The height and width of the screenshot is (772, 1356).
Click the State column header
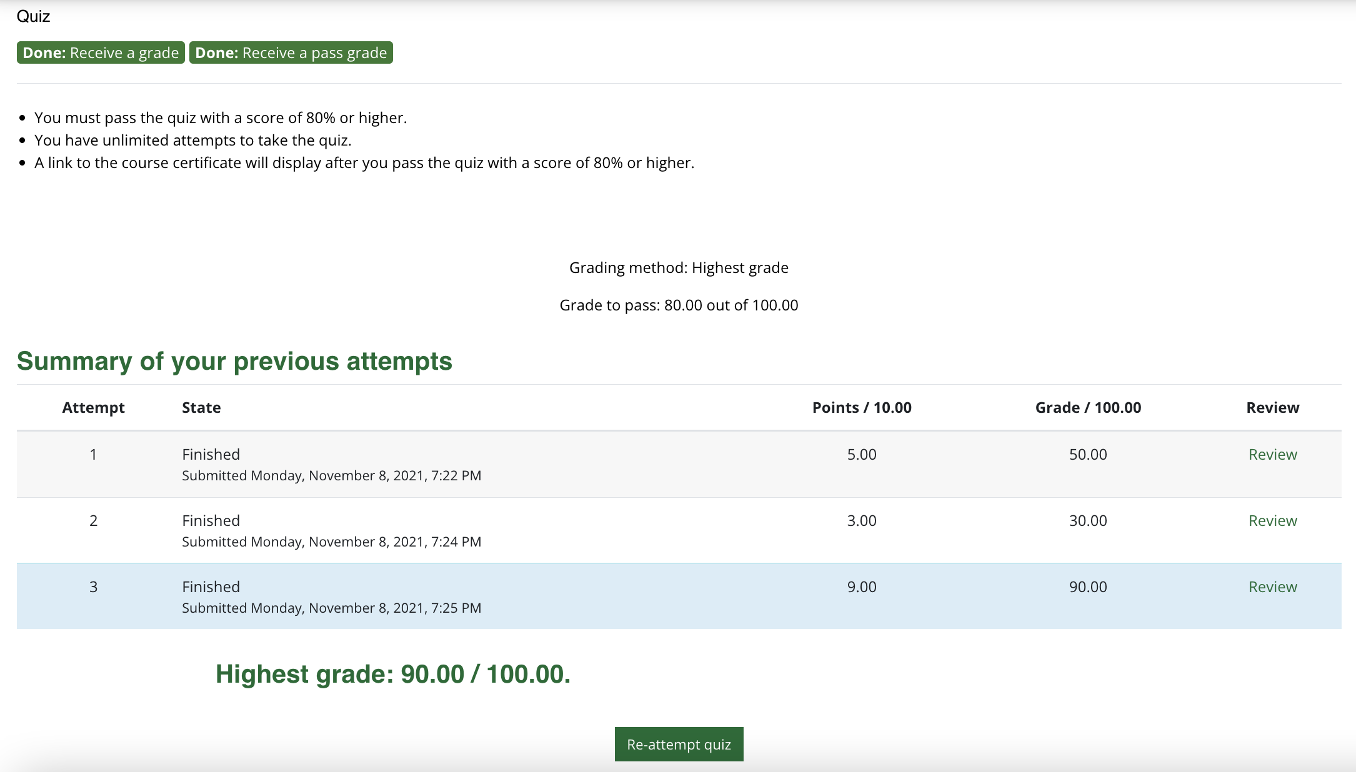click(201, 407)
